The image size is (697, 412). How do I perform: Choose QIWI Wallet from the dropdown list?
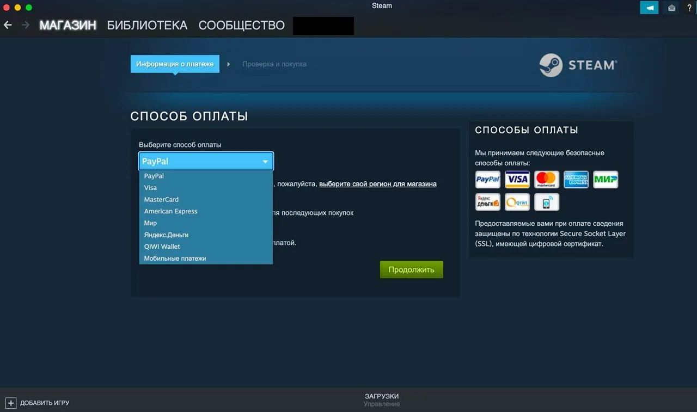pos(206,247)
